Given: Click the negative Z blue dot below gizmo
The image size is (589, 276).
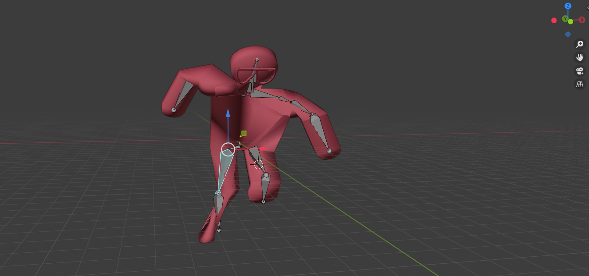Looking at the screenshot, I should coord(568,34).
